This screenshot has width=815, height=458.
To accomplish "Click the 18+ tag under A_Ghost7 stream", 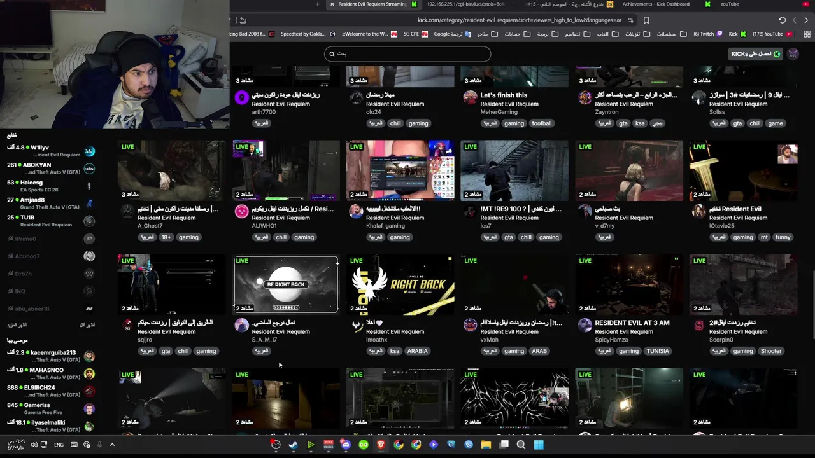I will tap(166, 237).
